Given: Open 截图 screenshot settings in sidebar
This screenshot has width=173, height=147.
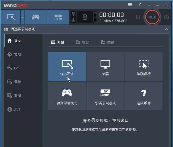Looking at the screenshot, I should (x=23, y=96).
